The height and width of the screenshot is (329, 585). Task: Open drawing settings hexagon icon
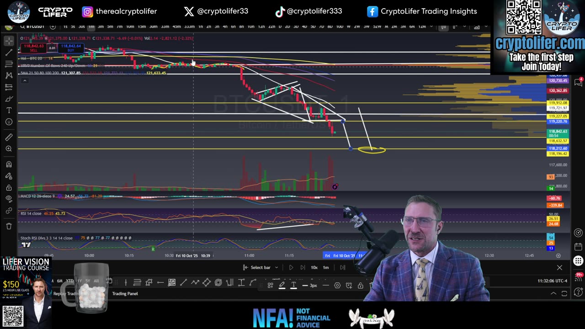click(337, 285)
